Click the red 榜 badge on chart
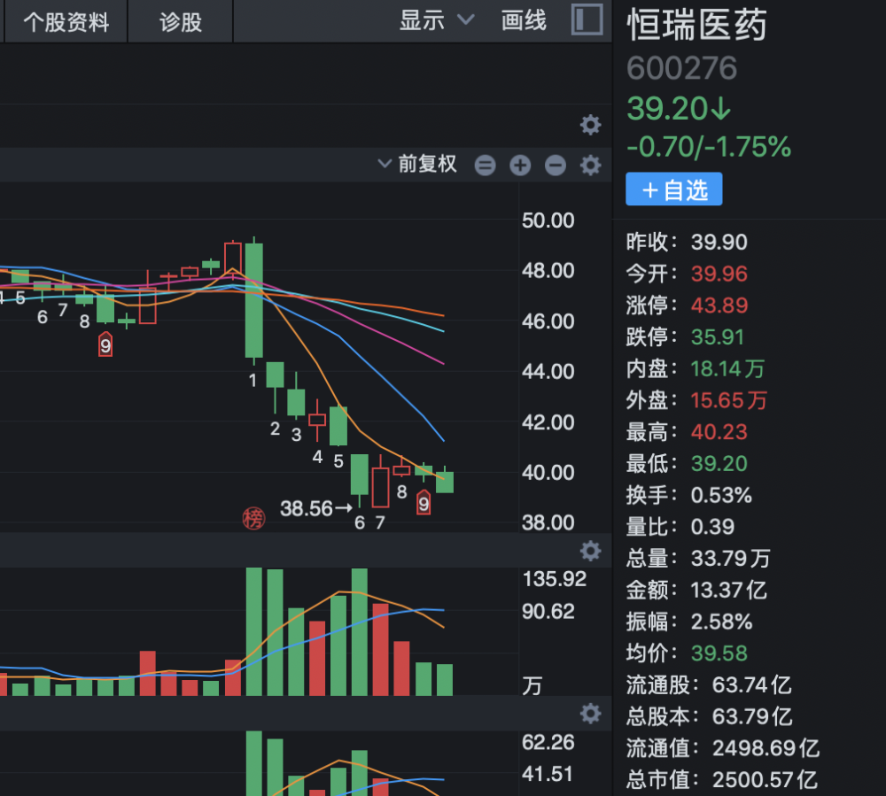 [x=254, y=519]
